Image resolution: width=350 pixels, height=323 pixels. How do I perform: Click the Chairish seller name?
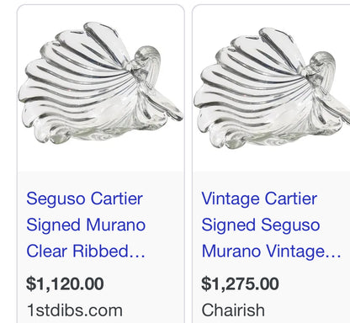(x=233, y=310)
